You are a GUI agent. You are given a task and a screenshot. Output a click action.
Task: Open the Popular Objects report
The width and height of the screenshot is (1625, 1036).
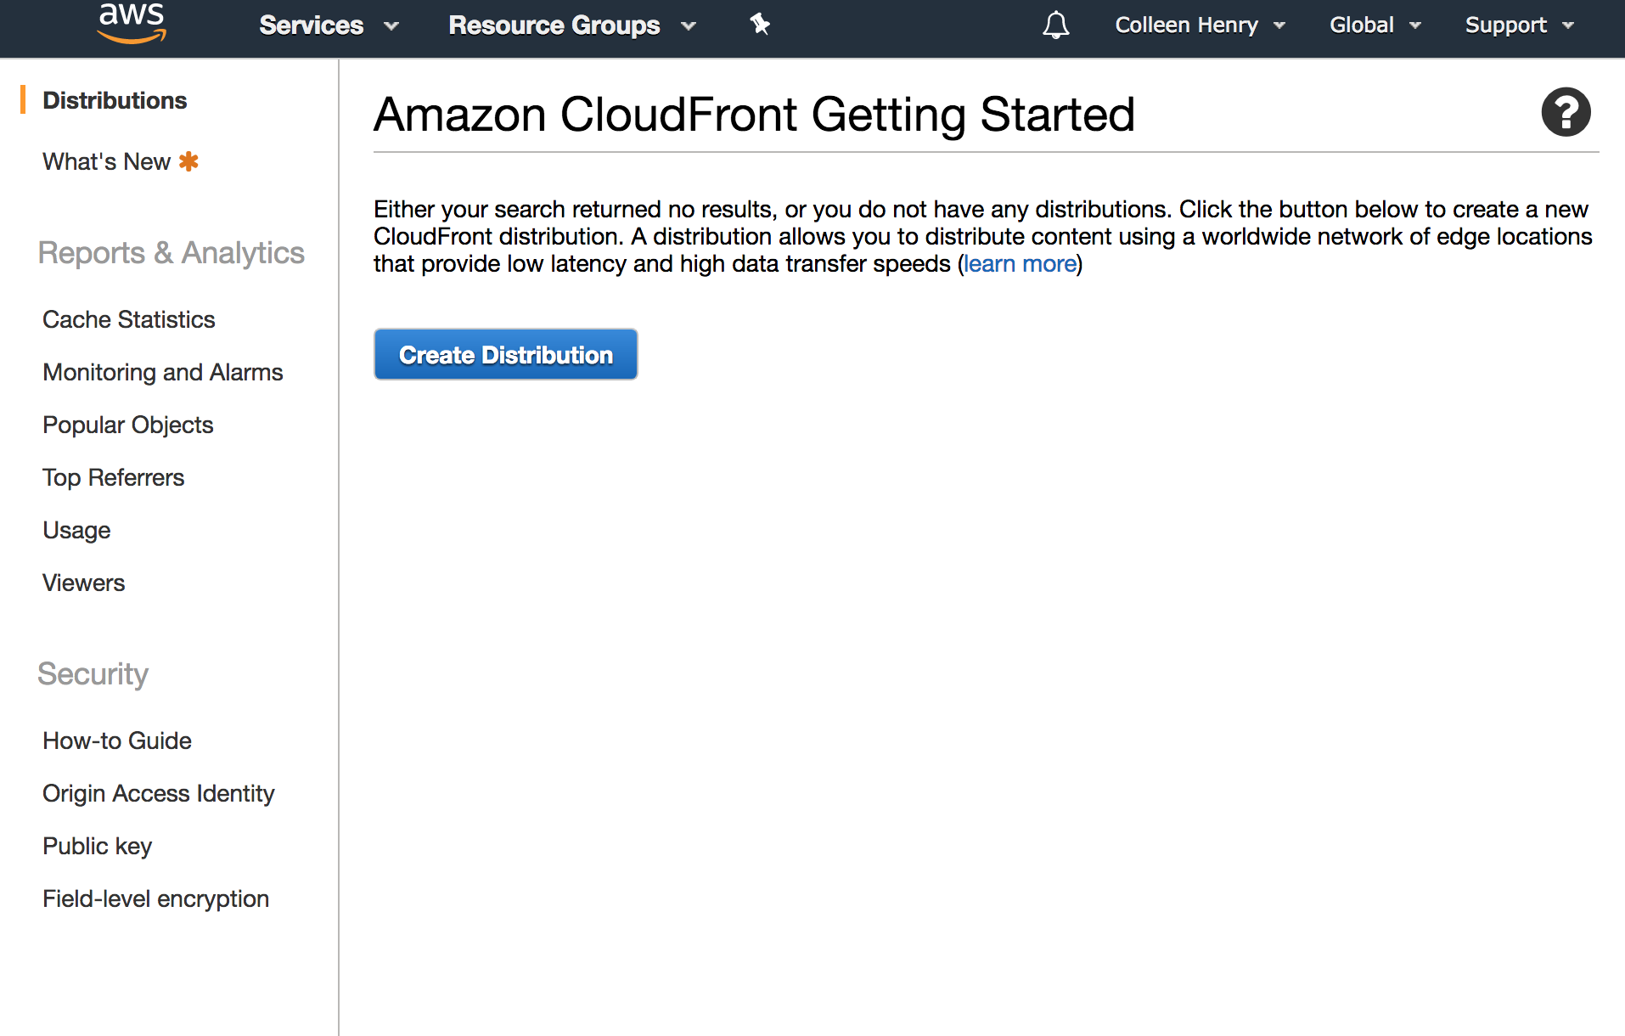click(x=128, y=425)
